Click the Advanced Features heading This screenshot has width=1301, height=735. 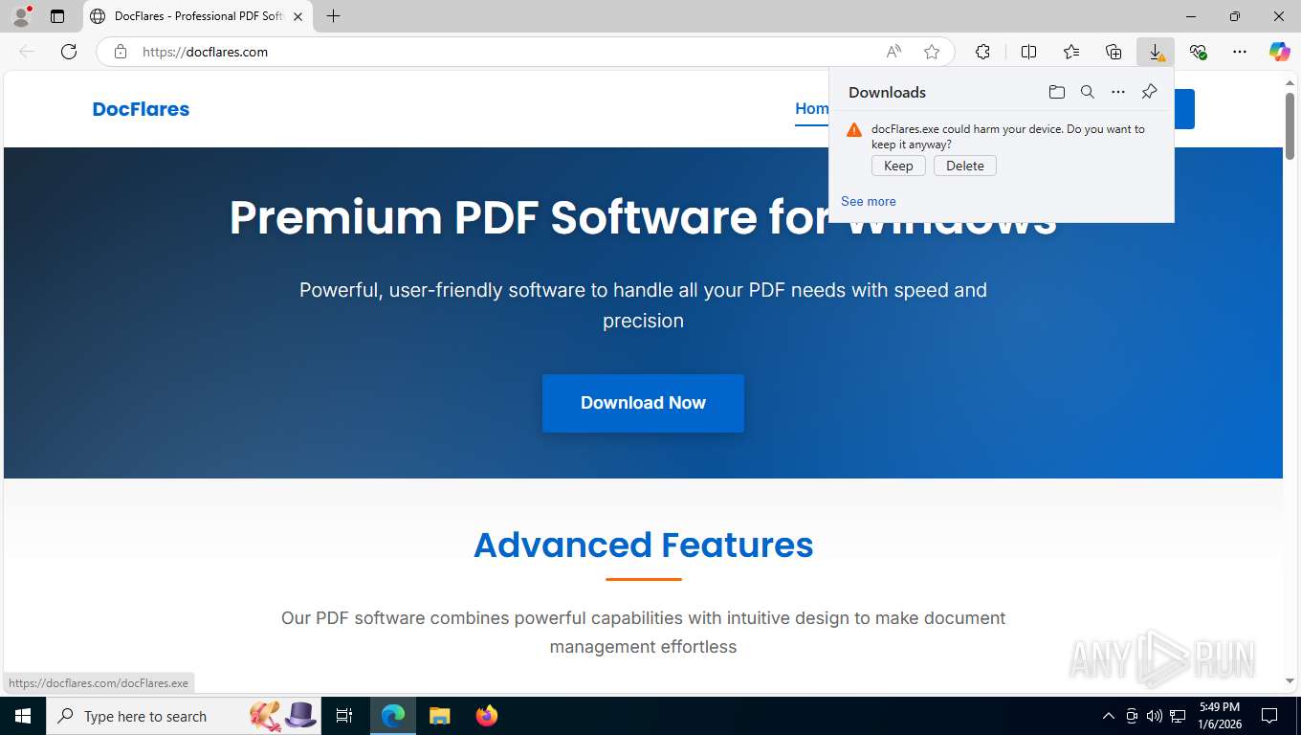point(644,545)
